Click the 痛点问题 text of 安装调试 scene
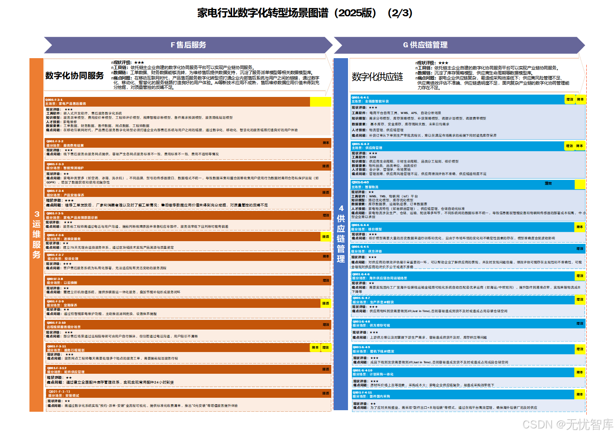615x435 pixels. pyautogui.click(x=143, y=406)
